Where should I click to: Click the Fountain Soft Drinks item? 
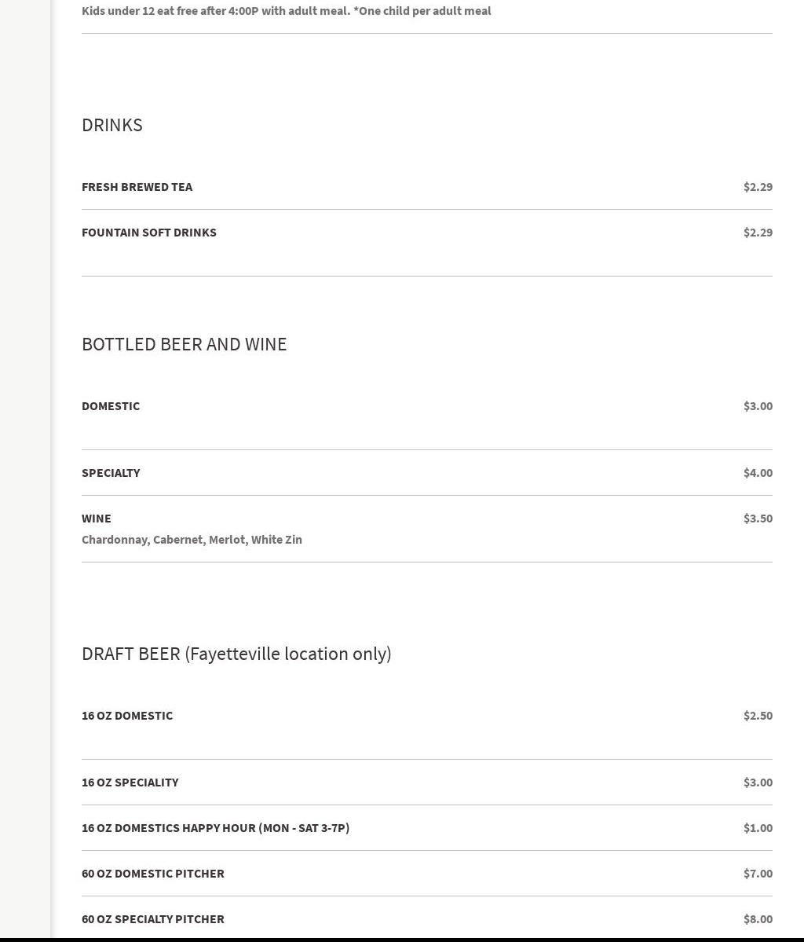149,233
